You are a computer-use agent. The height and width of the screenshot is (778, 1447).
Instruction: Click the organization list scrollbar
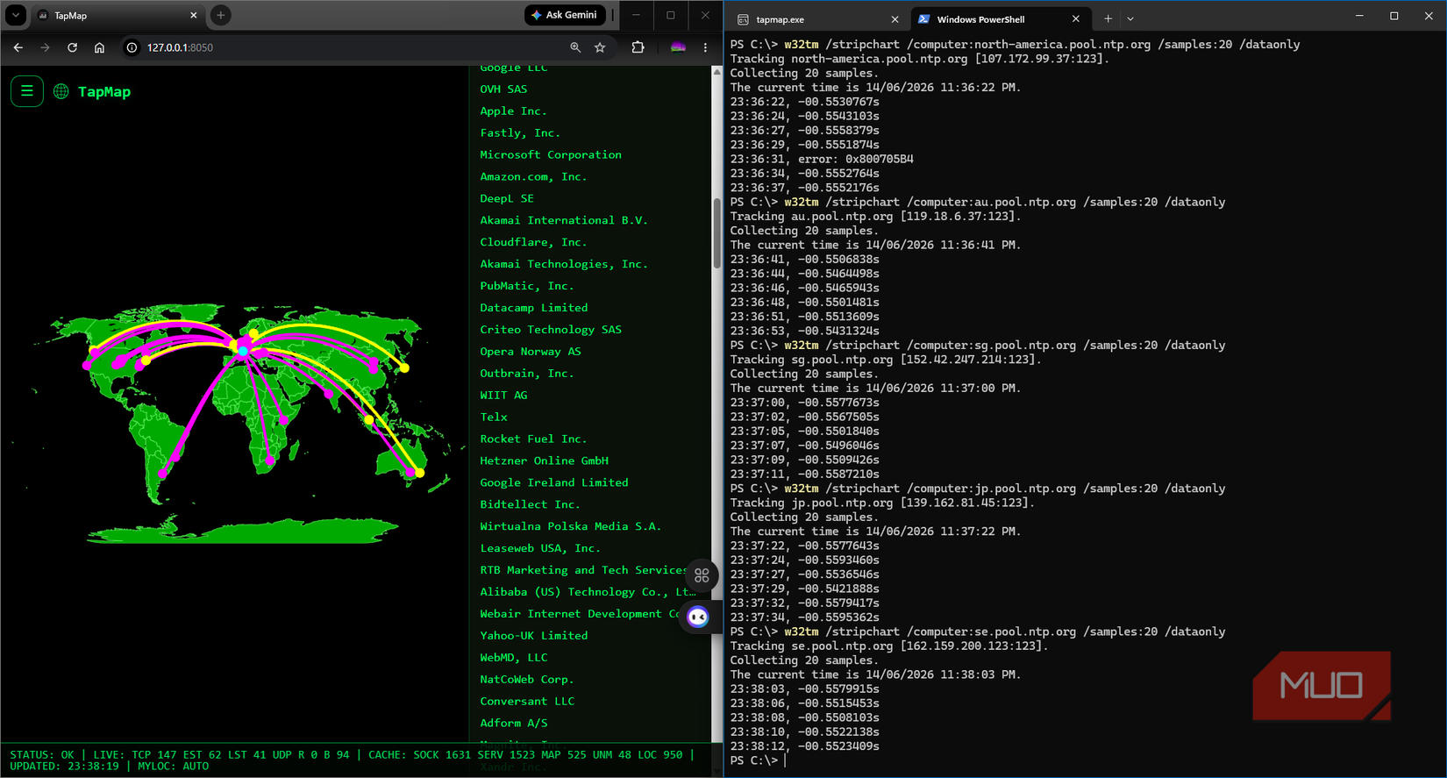click(716, 233)
